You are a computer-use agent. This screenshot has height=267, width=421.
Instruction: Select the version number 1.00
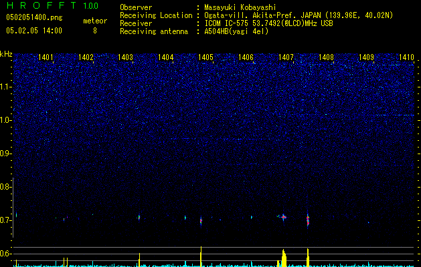pyautogui.click(x=91, y=6)
